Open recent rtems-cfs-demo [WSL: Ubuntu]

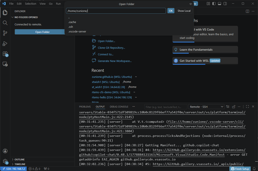111,92
